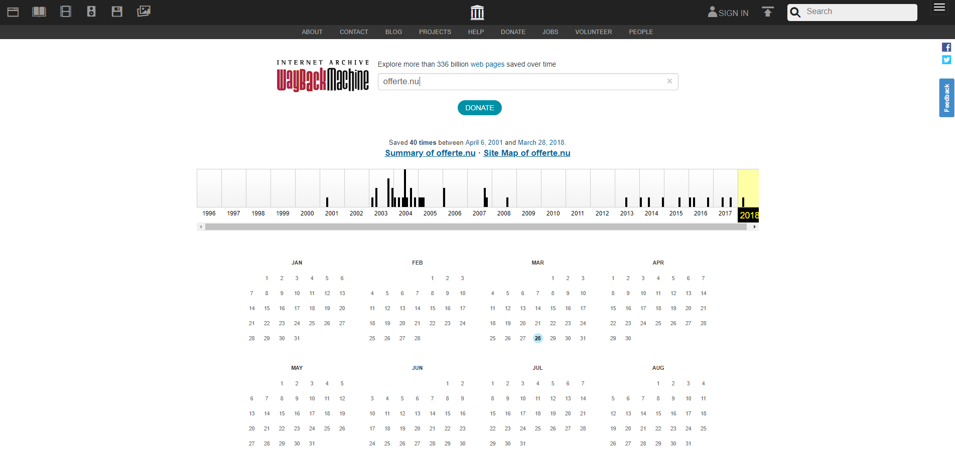
Task: Select year 2010 on the timeline
Action: tap(553, 213)
